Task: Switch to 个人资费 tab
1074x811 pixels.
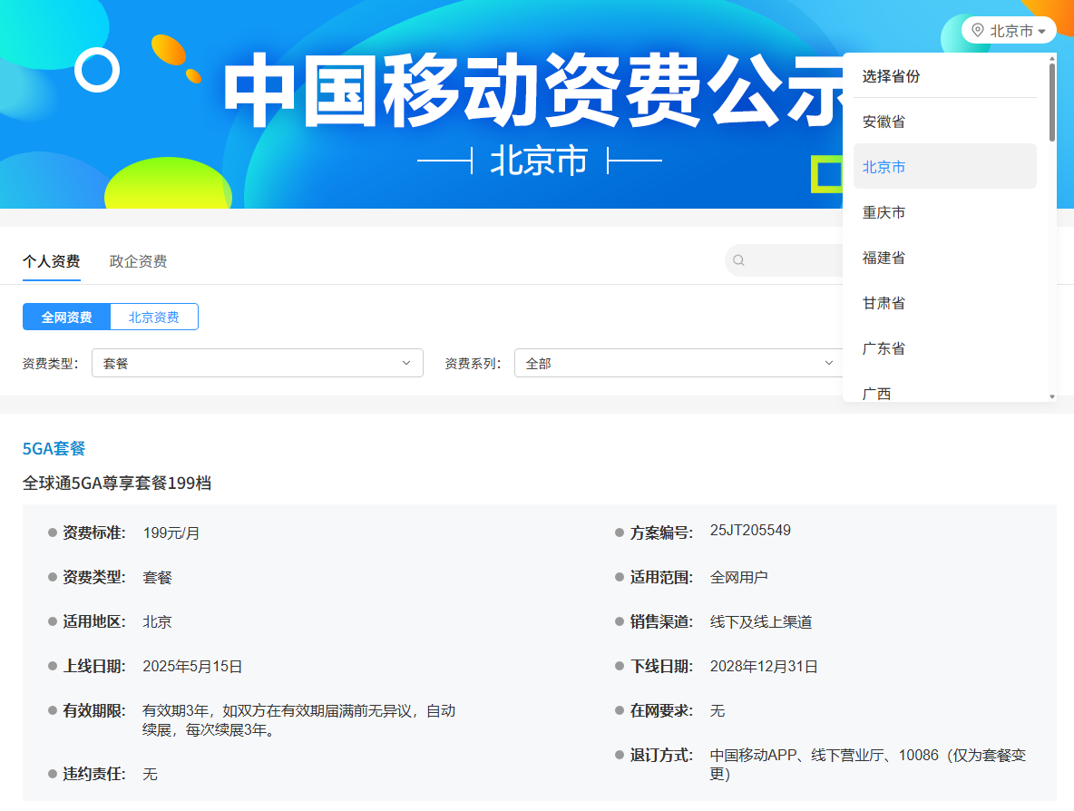Action: coord(51,261)
